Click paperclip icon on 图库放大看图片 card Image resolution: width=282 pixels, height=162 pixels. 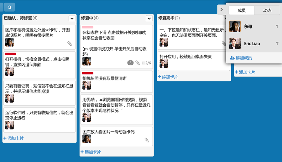tap(147, 140)
